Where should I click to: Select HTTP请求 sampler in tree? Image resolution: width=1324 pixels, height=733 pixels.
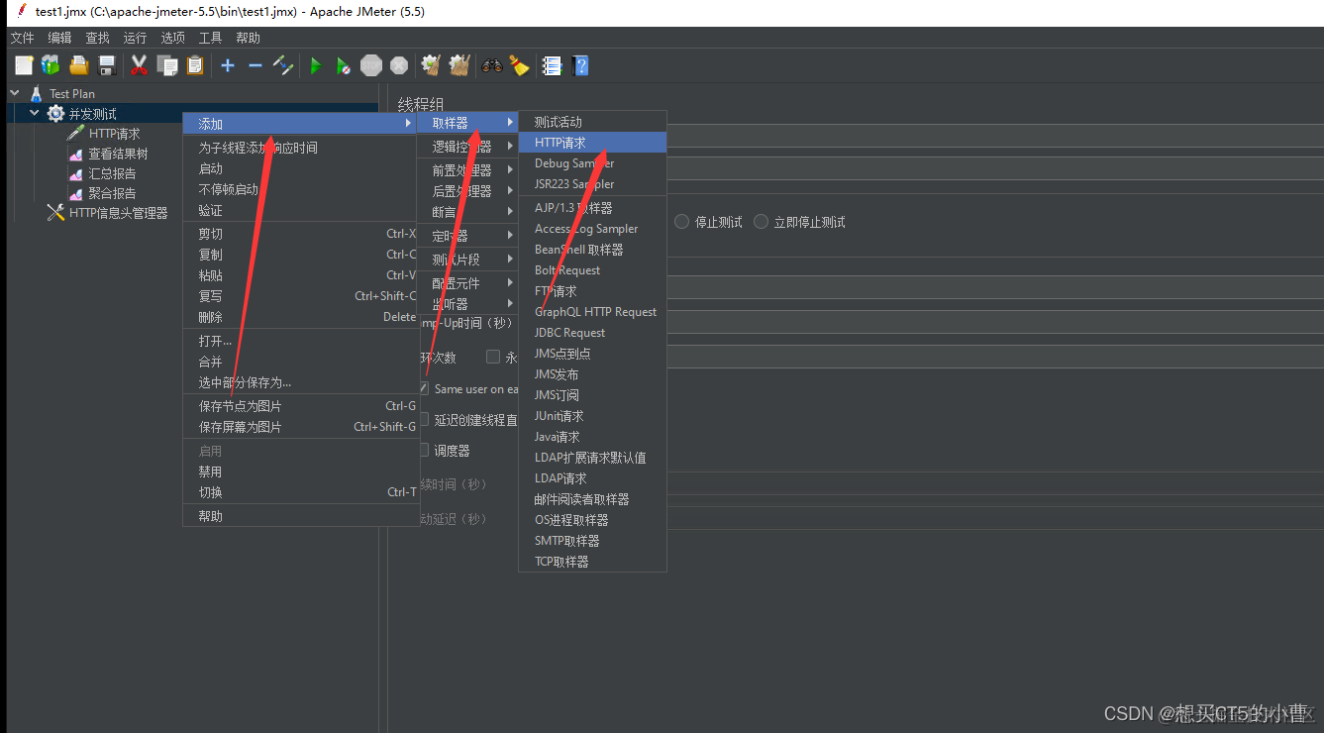(114, 134)
